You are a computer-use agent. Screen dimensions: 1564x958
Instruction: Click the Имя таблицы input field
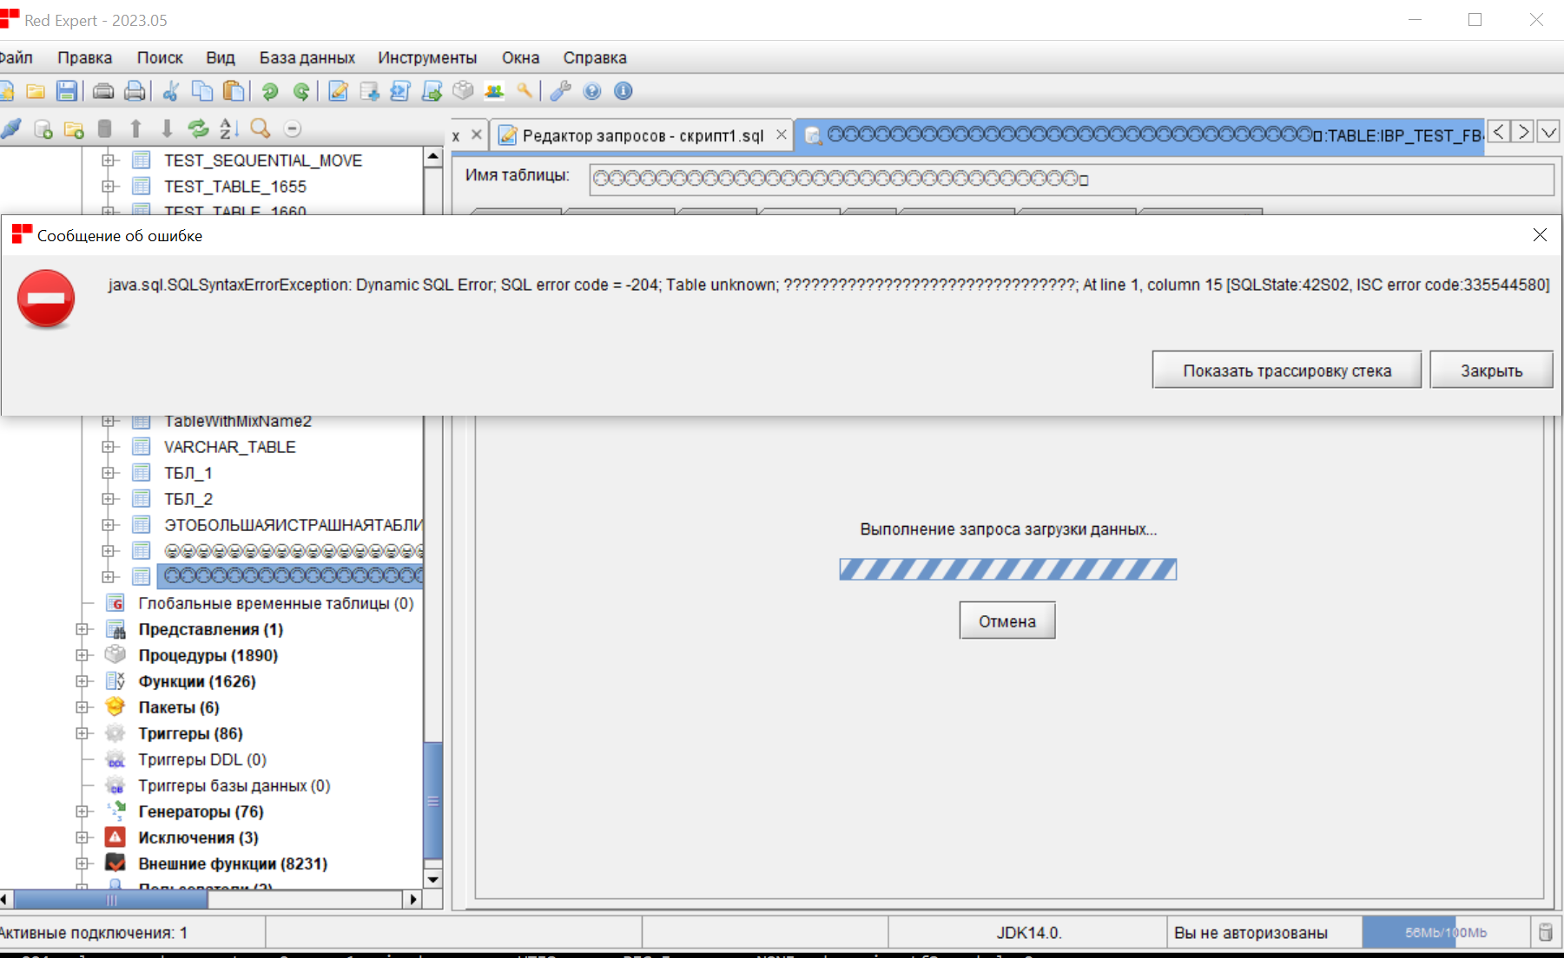[x=1071, y=180]
